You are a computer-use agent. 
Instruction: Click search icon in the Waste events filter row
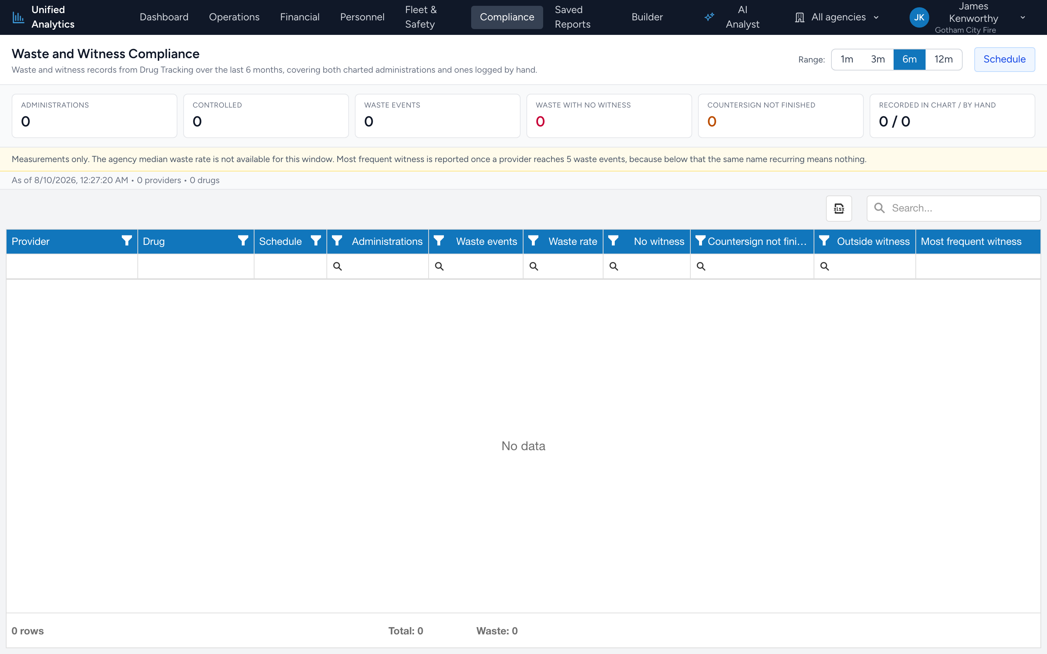click(439, 266)
